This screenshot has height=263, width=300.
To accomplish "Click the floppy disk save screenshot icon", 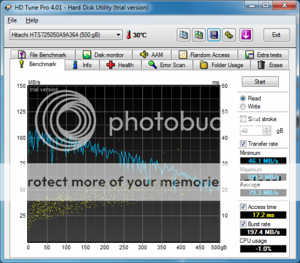I will point(214,35).
